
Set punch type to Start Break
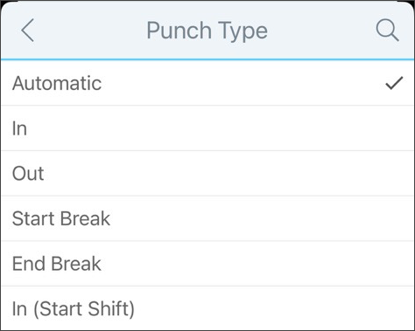point(207,218)
